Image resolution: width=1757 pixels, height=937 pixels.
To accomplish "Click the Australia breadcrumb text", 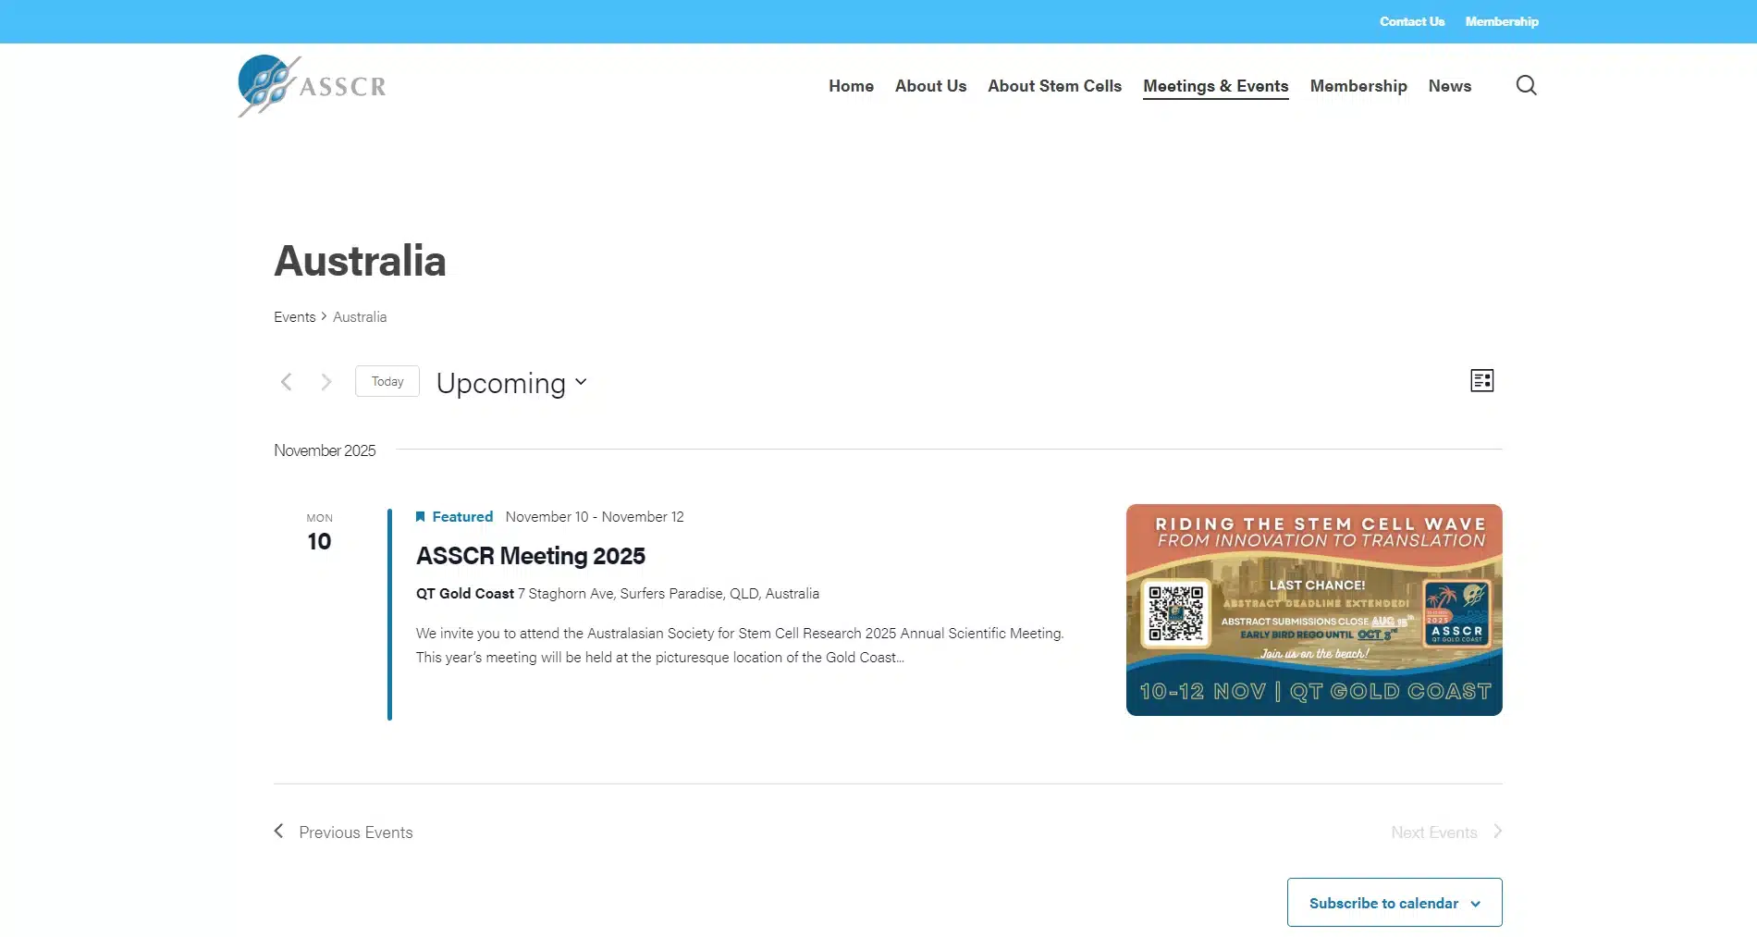I will pyautogui.click(x=360, y=316).
